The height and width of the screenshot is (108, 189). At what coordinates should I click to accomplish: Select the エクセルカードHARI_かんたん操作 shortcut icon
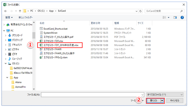tap(41, 53)
